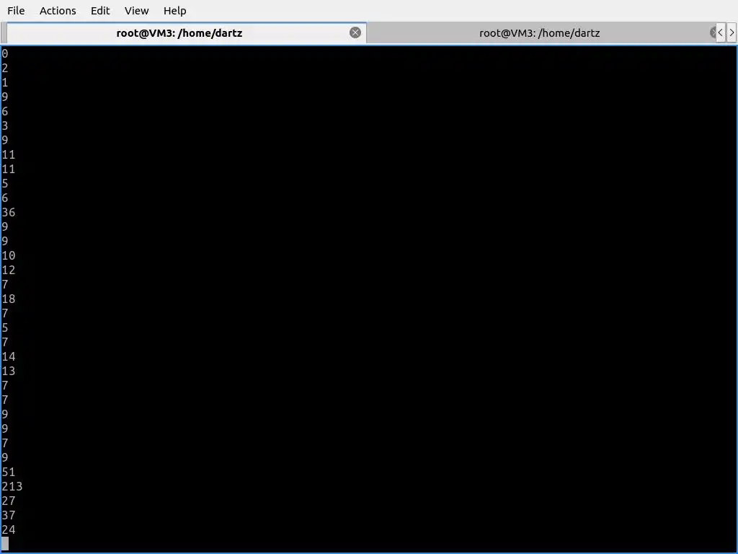This screenshot has width=738, height=554.
Task: Click the output value 27
Action: pos(9,501)
